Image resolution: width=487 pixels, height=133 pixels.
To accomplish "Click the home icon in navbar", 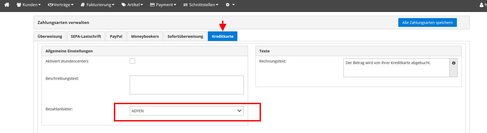I will (x=7, y=5).
